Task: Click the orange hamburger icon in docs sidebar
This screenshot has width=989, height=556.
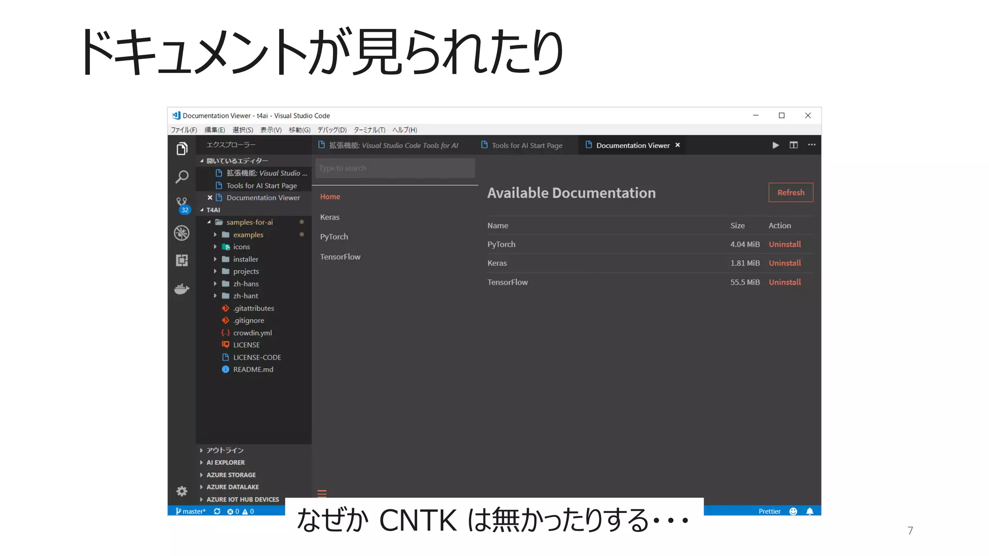Action: tap(322, 493)
